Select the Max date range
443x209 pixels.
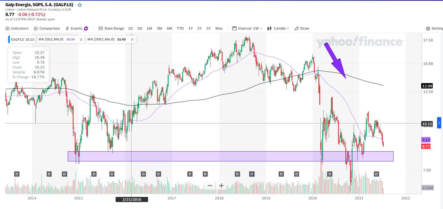[219, 28]
